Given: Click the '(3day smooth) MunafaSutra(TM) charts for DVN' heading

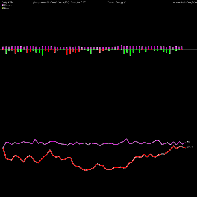Looking at the screenshot, I should click(59, 2).
